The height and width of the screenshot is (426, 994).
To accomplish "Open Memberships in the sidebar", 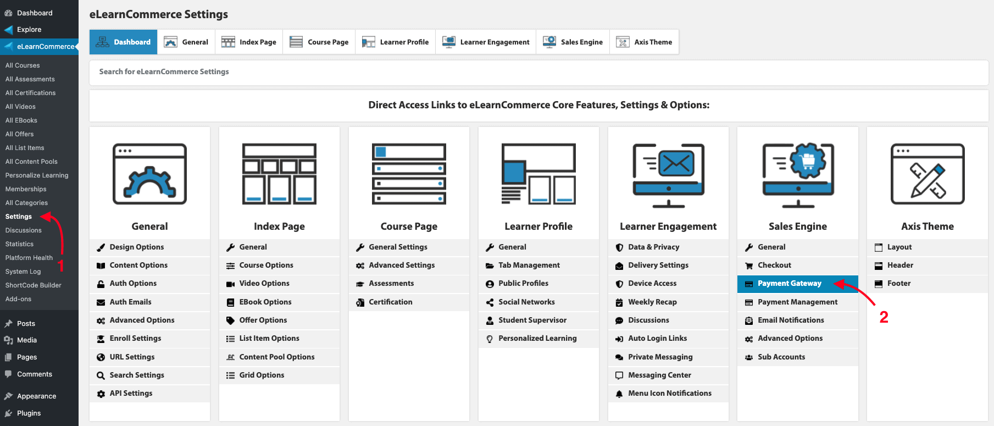I will click(x=26, y=189).
